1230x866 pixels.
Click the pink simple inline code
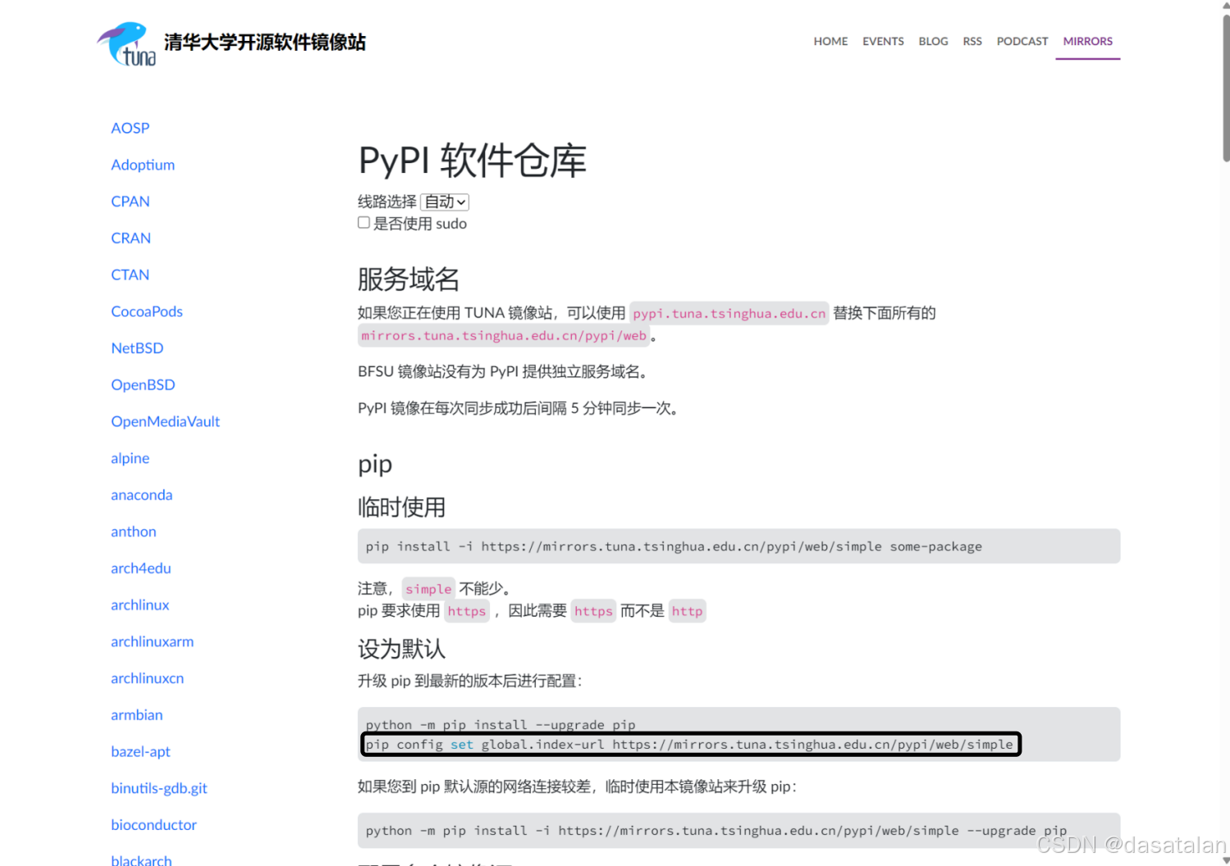[428, 589]
